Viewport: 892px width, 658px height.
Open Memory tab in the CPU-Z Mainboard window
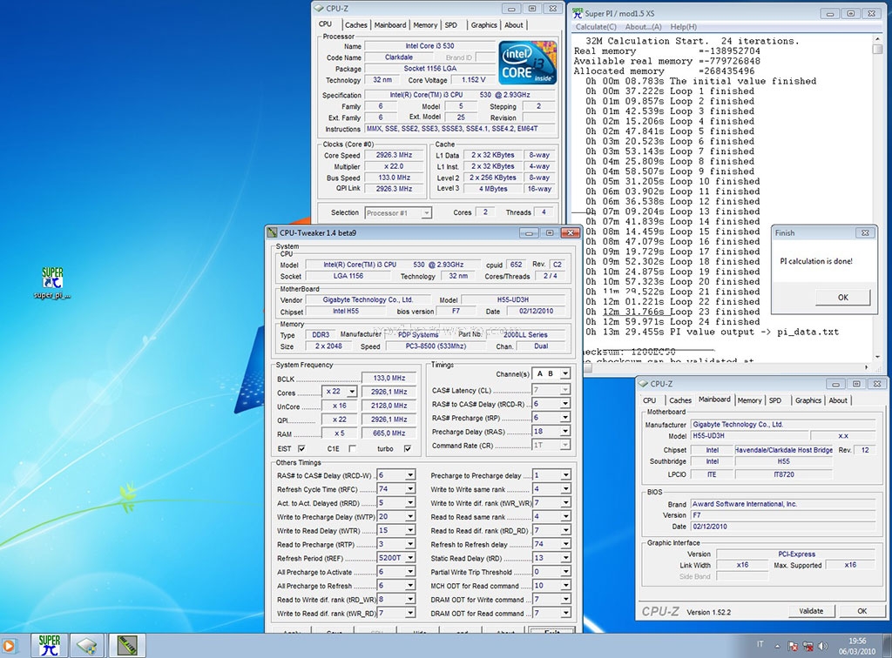click(x=749, y=400)
